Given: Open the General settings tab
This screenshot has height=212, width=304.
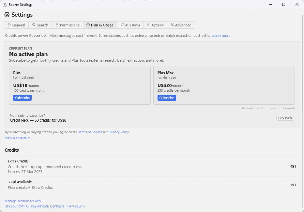Looking at the screenshot, I should pos(16,25).
